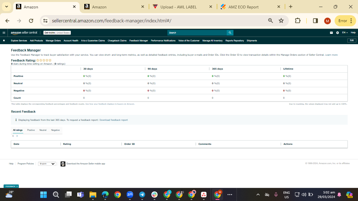Open Manage Orders in nav bar
The height and width of the screenshot is (201, 358).
click(x=53, y=41)
